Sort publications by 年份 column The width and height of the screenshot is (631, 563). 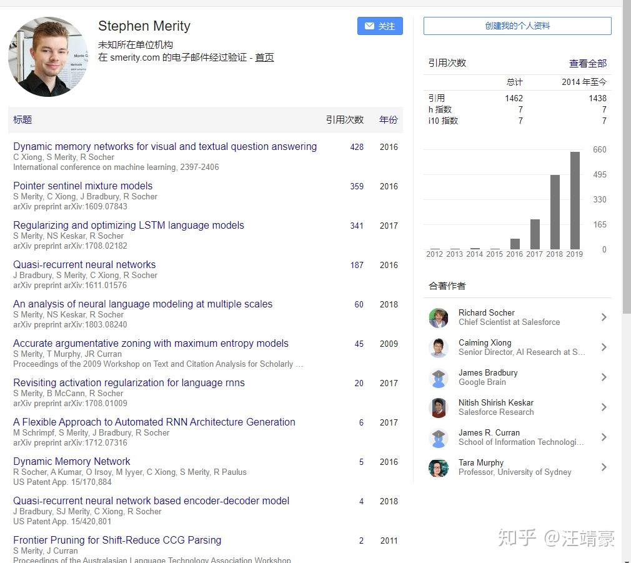[x=389, y=119]
